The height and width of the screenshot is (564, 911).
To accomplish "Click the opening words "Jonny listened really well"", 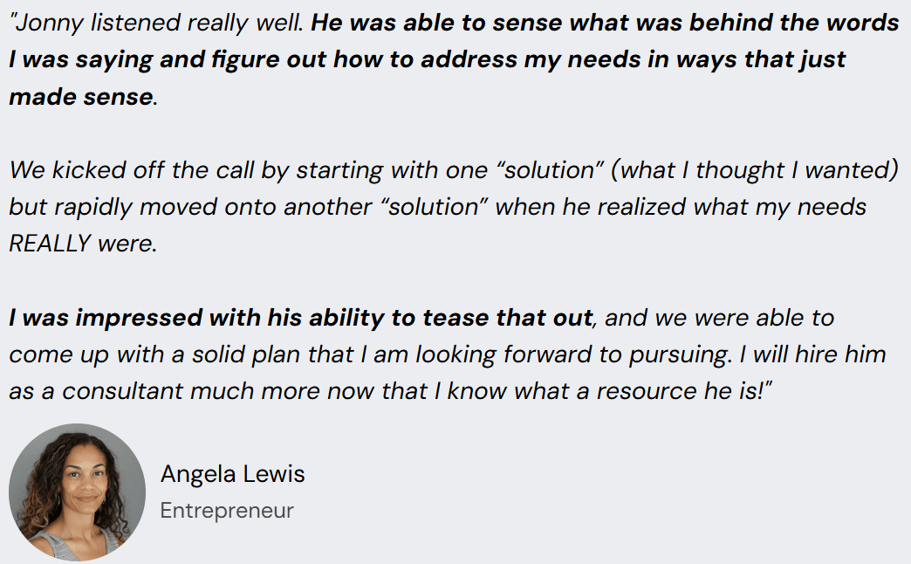I will pos(159,24).
